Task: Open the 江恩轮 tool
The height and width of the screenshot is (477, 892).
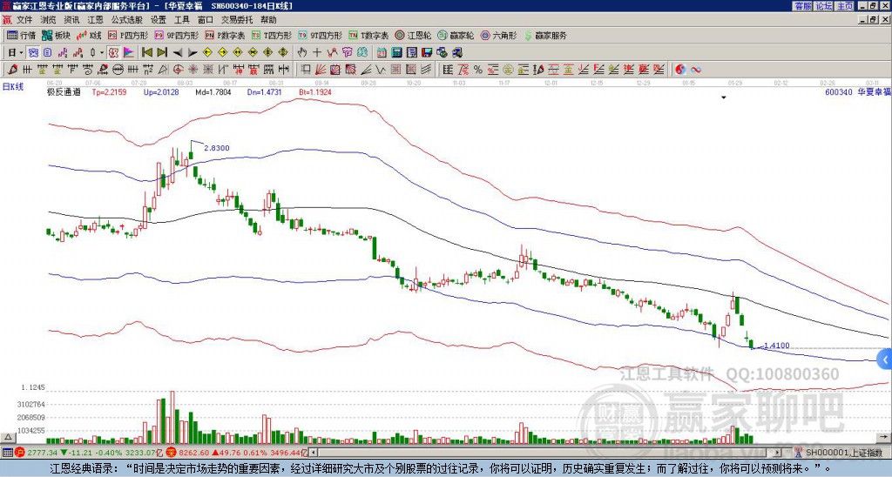Action: (x=413, y=35)
